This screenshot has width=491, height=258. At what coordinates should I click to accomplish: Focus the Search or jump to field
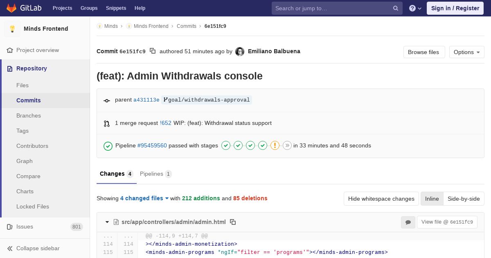coord(337,8)
